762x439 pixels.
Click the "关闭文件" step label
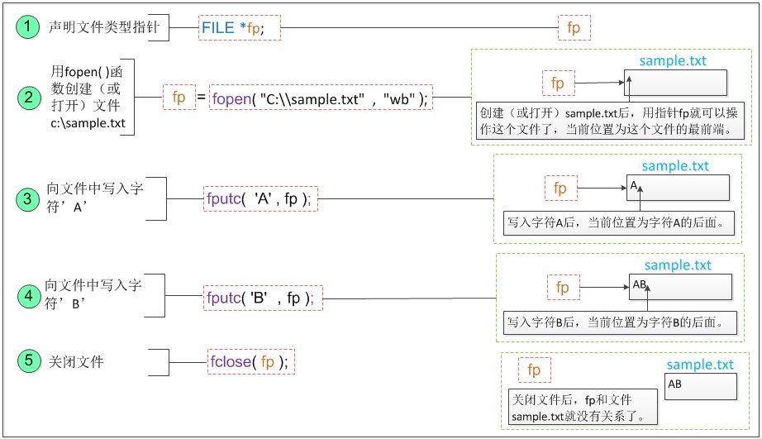pyautogui.click(x=76, y=362)
